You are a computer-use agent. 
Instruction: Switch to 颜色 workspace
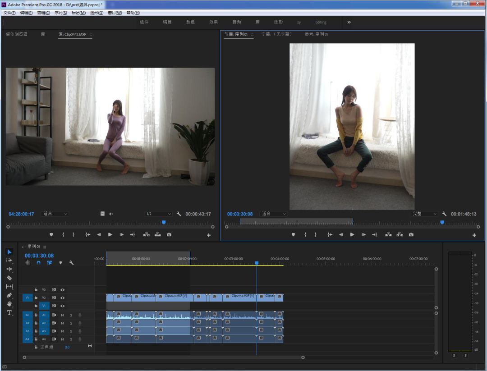(190, 22)
